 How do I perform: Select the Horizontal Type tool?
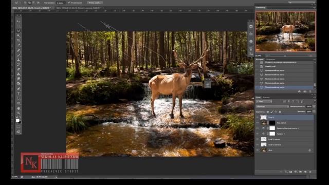tap(19, 94)
